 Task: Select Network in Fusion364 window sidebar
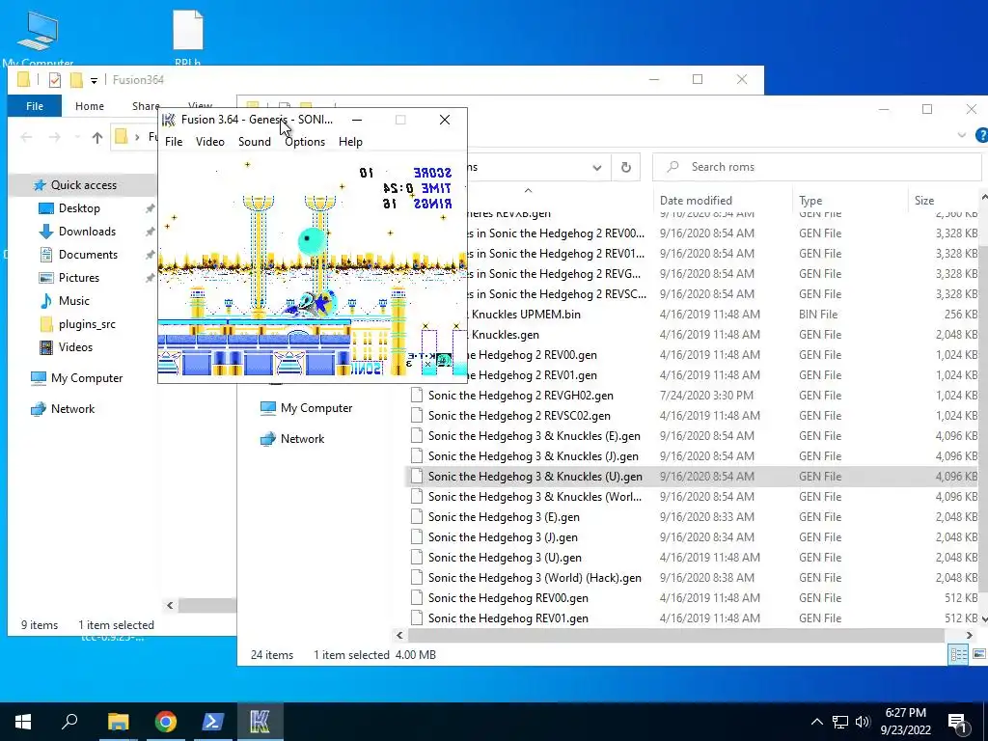coord(72,409)
